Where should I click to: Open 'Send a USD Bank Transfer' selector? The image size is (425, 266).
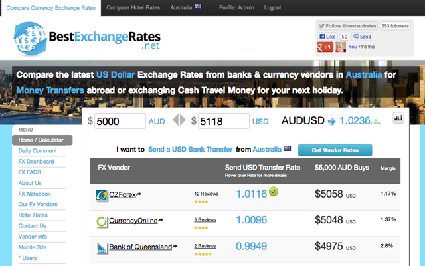(x=191, y=149)
